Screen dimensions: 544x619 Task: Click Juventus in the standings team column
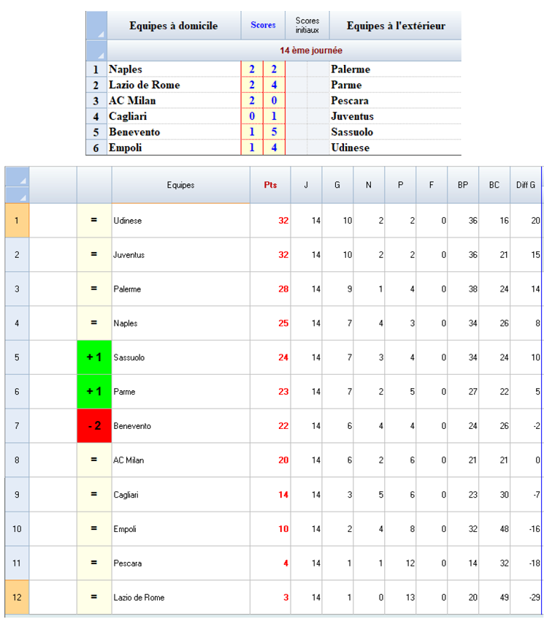tap(129, 255)
